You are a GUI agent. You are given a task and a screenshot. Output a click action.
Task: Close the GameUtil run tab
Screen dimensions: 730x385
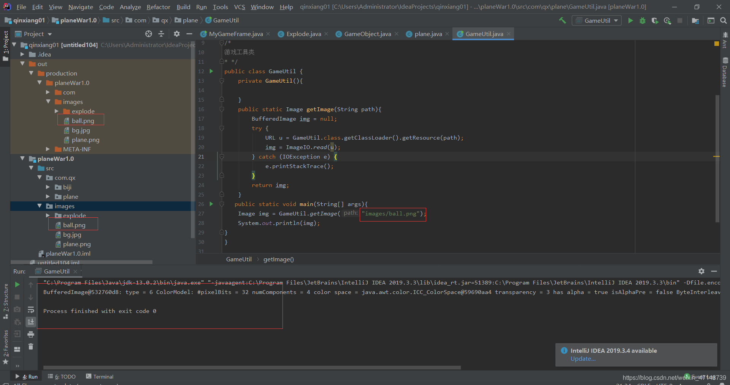click(x=75, y=271)
